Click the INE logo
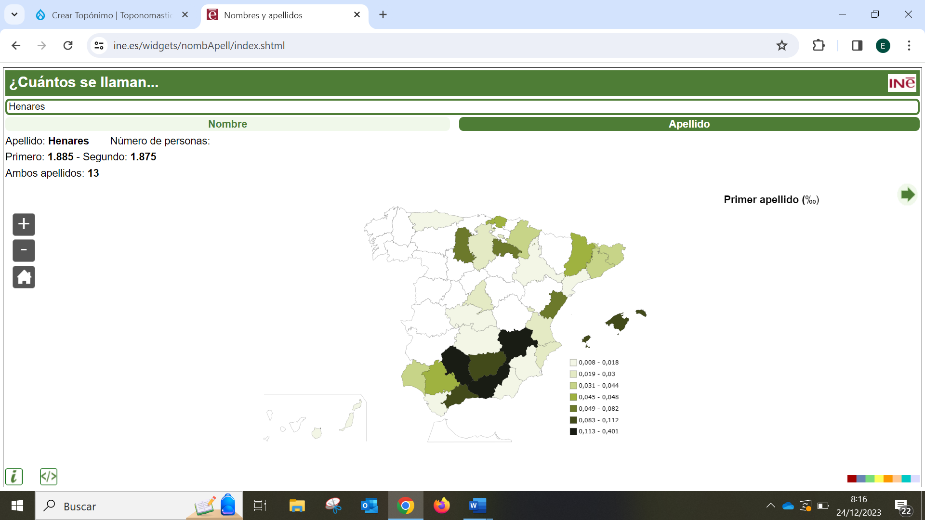Screen dimensions: 925x520 coord(902,82)
